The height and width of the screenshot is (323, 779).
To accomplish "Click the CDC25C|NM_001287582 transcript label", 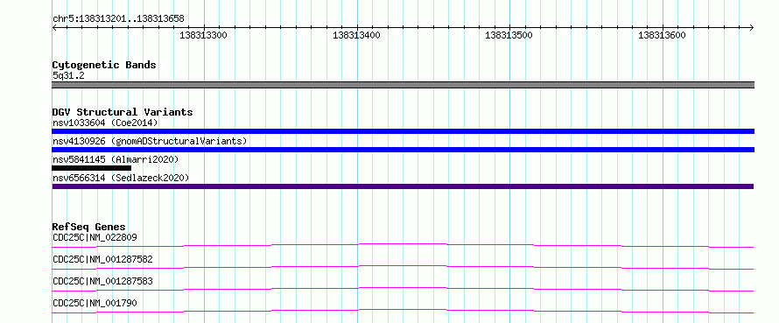I will 102,259.
